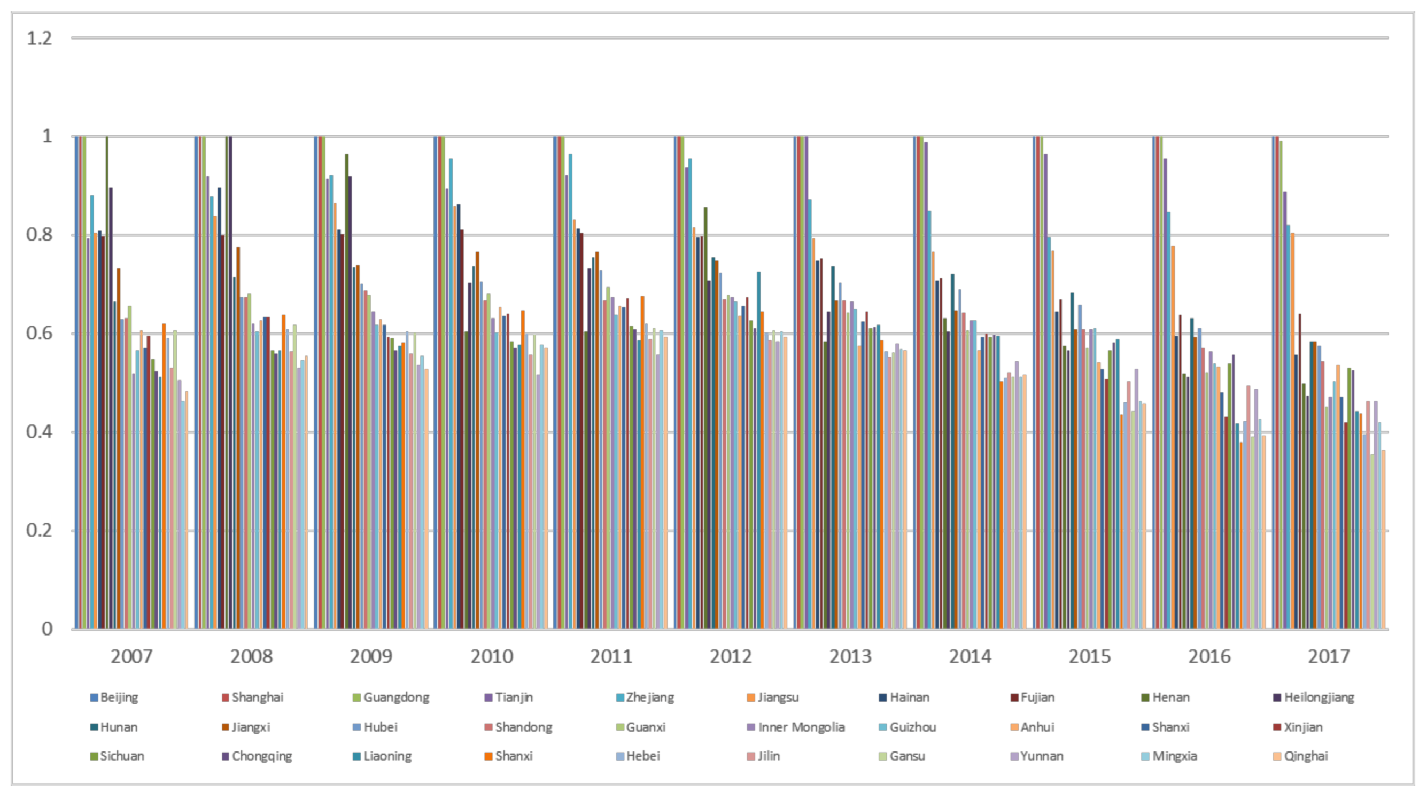Click the Guangdong legend color swatch

(358, 698)
